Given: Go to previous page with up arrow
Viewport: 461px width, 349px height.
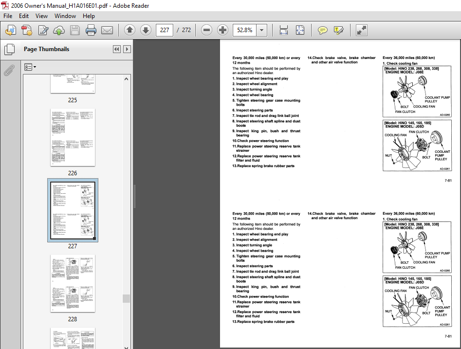Looking at the screenshot, I should click(129, 30).
